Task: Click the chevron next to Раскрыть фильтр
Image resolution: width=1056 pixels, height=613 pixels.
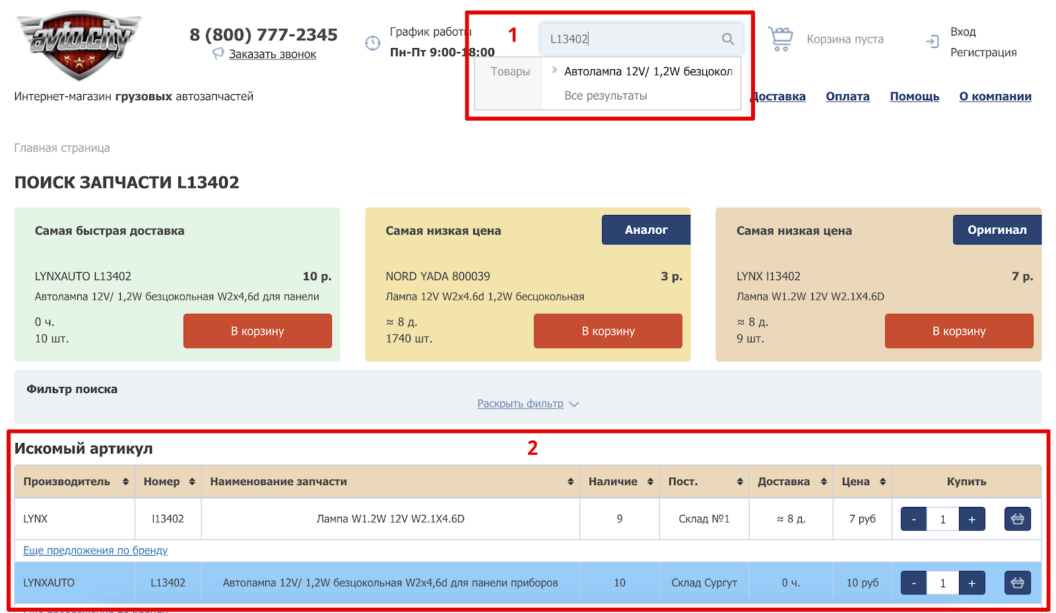Action: tap(574, 404)
